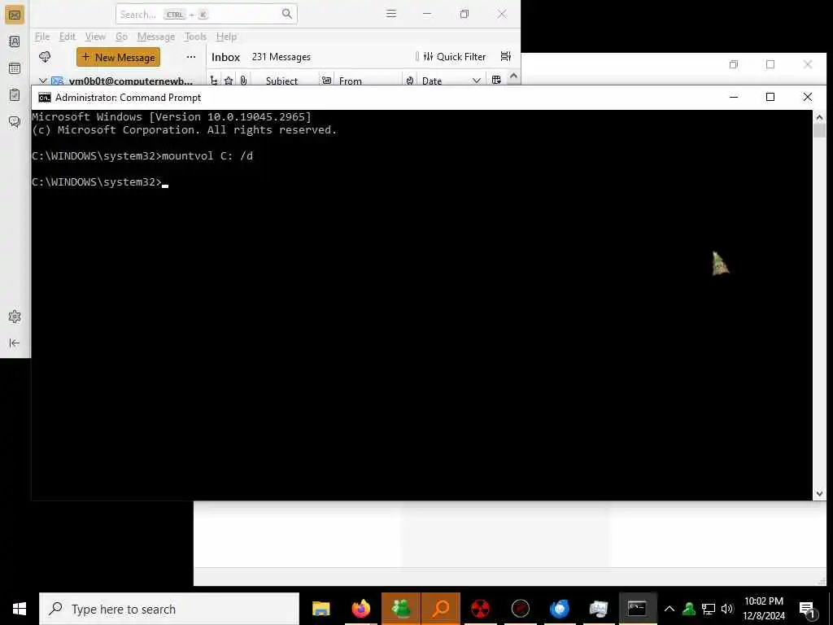Click '231 Messages' count text
Screen dimensions: 833x625
pyautogui.click(x=281, y=57)
